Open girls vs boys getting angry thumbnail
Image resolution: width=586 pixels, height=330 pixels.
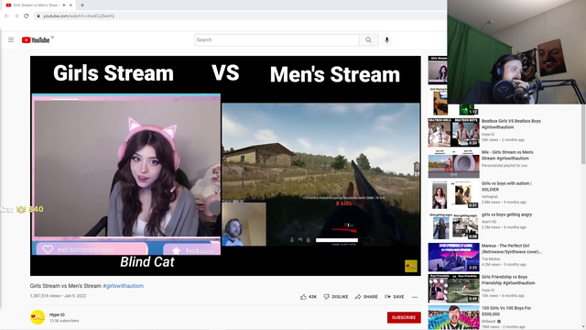click(x=453, y=226)
